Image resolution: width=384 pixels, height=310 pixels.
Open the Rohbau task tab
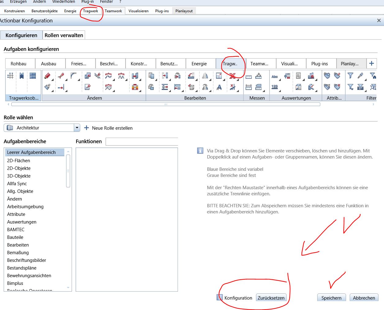(x=18, y=64)
